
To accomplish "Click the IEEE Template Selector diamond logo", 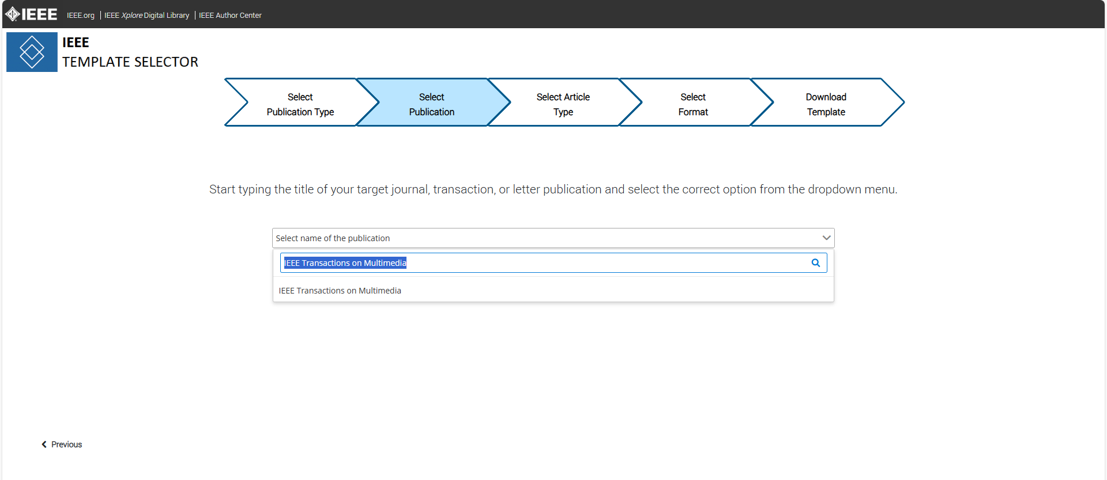I will tap(32, 52).
